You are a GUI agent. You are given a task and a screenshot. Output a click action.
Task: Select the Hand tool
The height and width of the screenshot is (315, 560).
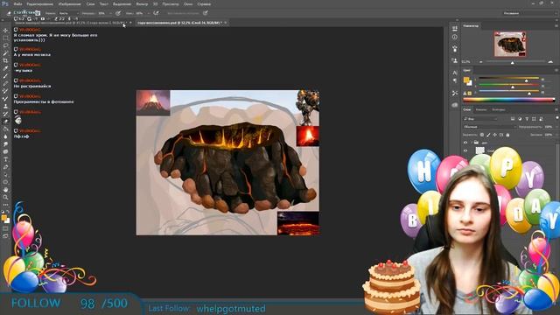click(5, 189)
